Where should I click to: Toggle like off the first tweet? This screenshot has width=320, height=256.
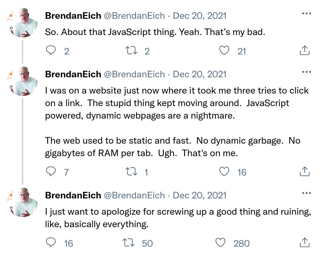point(224,50)
